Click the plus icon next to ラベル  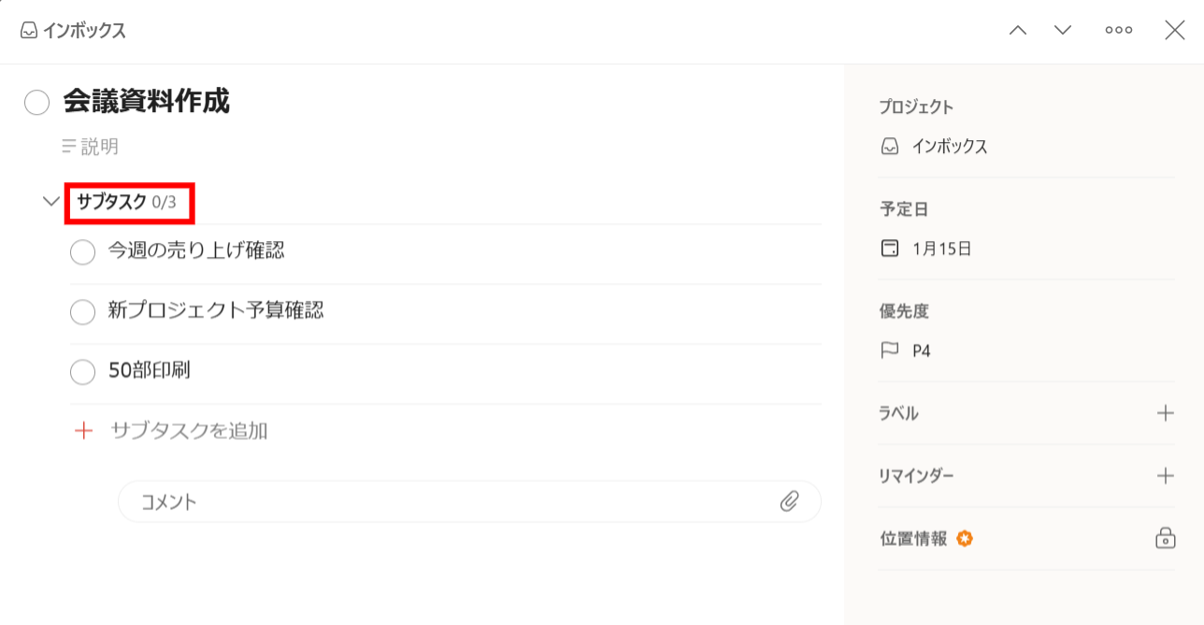coord(1165,413)
